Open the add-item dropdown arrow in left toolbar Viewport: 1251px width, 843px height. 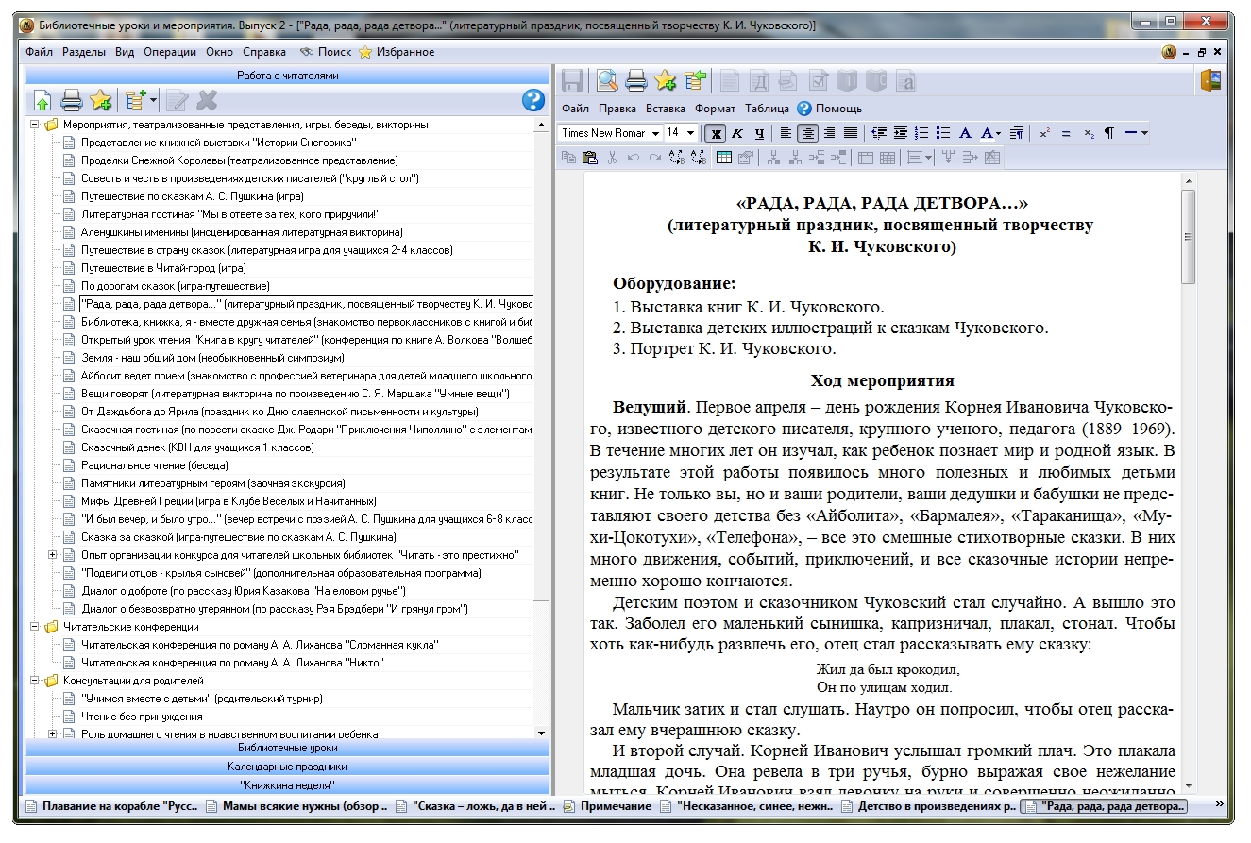[153, 100]
